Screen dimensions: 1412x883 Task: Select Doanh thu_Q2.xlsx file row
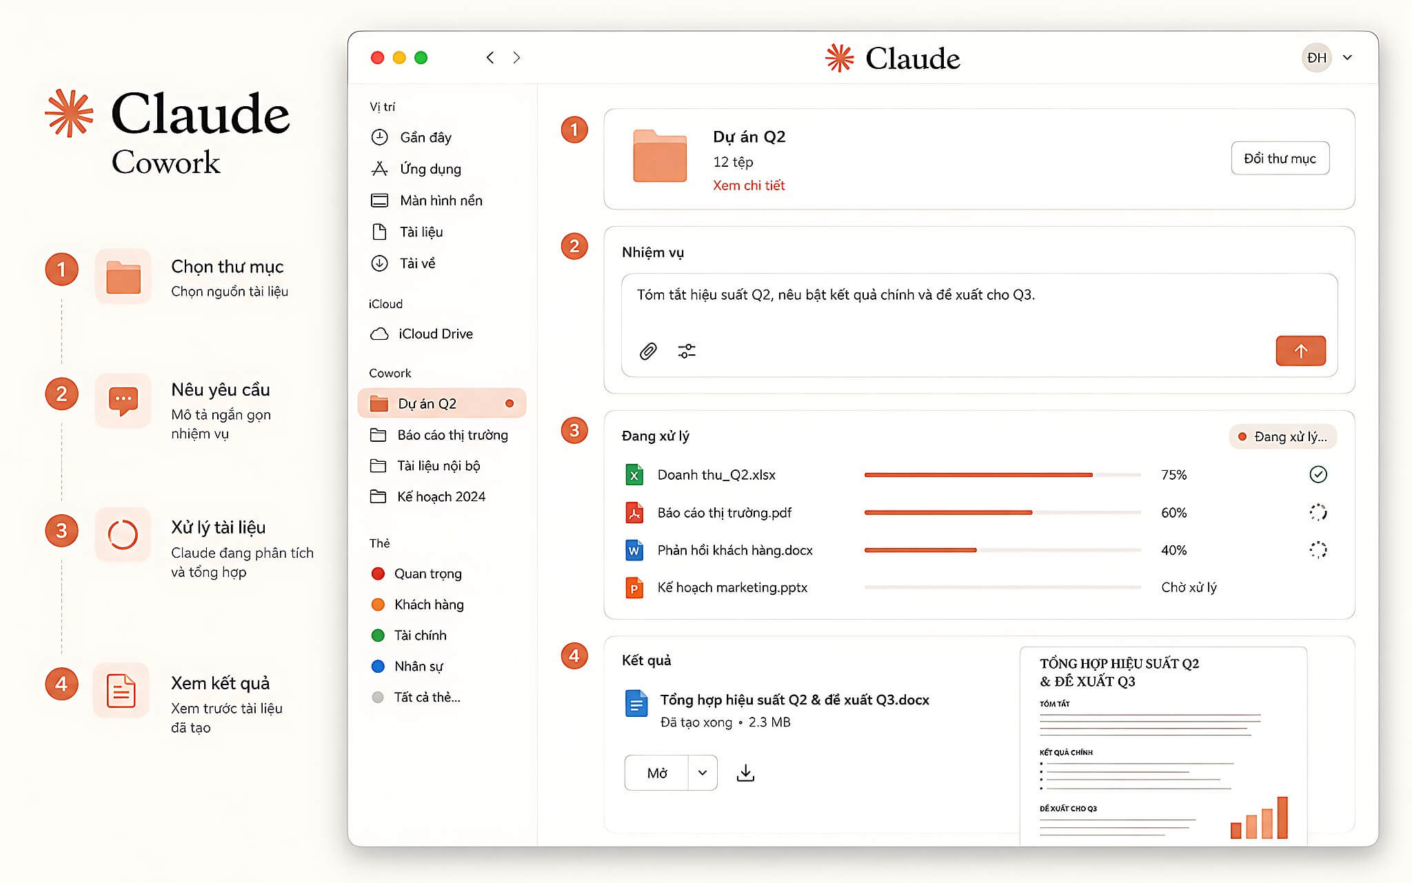pyautogui.click(x=977, y=475)
